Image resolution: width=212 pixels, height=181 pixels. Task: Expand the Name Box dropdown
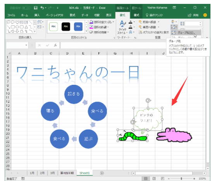click(26, 45)
